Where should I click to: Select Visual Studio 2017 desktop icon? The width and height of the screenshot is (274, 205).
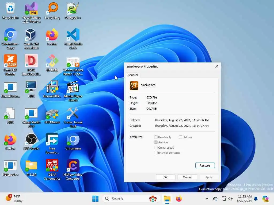click(31, 117)
